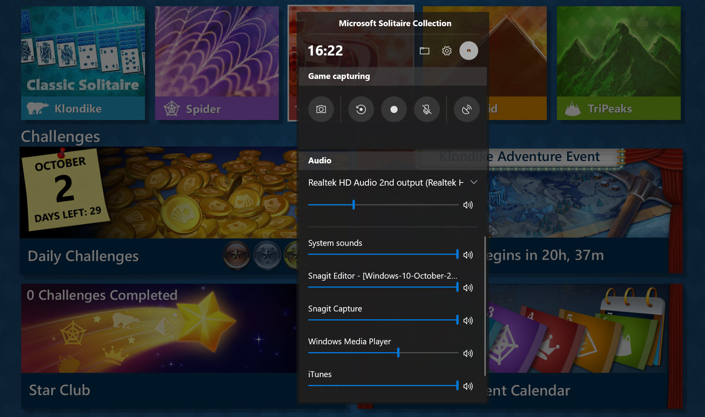Image resolution: width=705 pixels, height=417 pixels.
Task: Click the Windows Media Player volume slider
Action: click(x=398, y=353)
